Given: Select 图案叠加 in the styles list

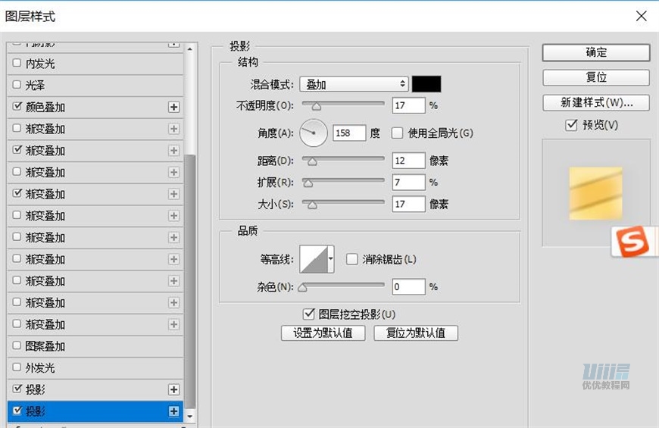Looking at the screenshot, I should pyautogui.click(x=45, y=346).
